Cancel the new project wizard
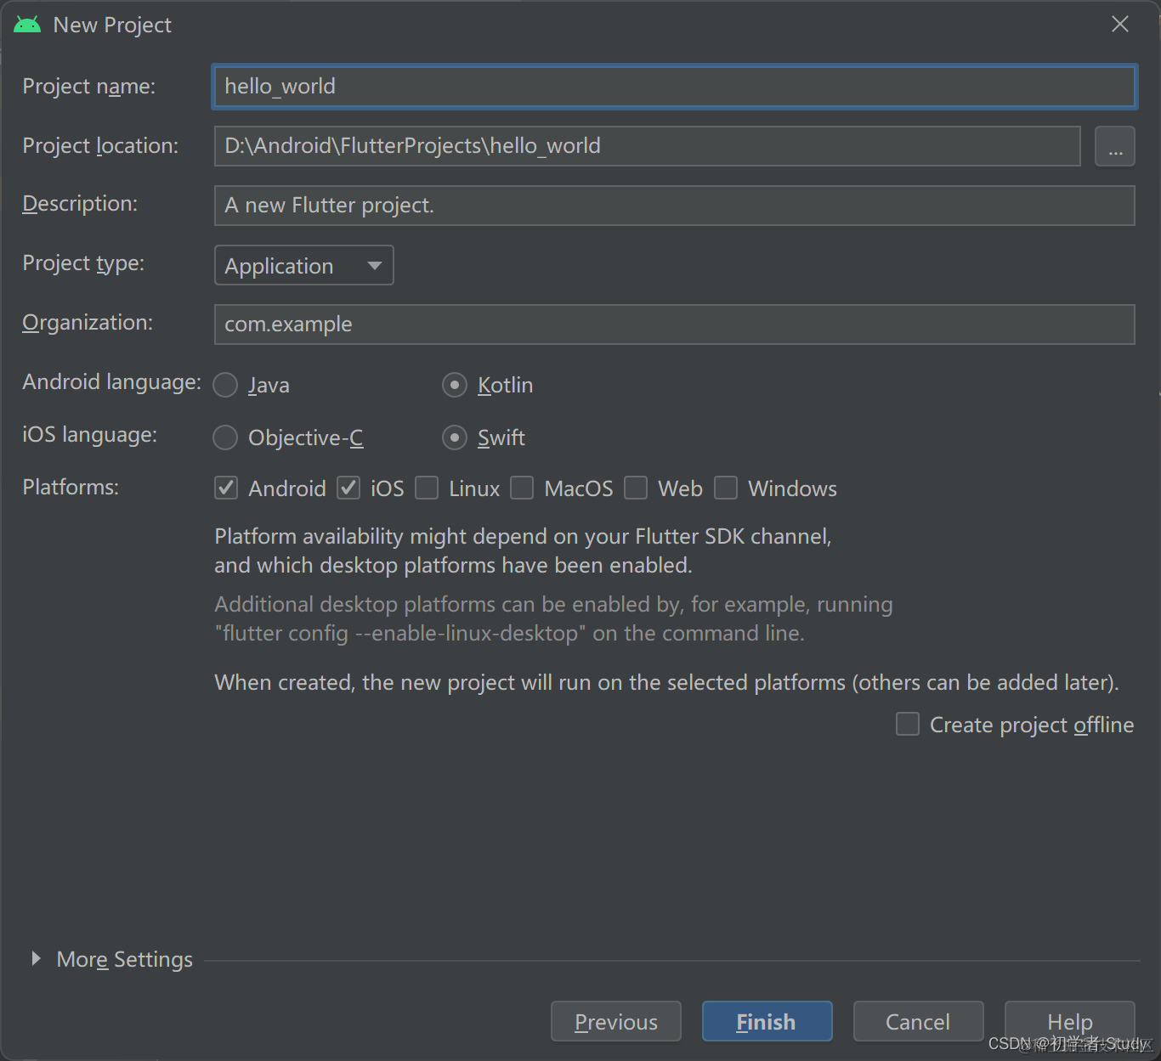Screen dimensions: 1161x1061 coord(919,1021)
